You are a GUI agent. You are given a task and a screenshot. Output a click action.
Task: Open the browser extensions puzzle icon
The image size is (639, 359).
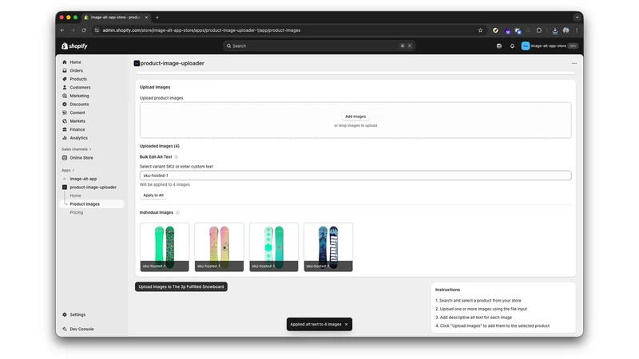click(x=538, y=30)
